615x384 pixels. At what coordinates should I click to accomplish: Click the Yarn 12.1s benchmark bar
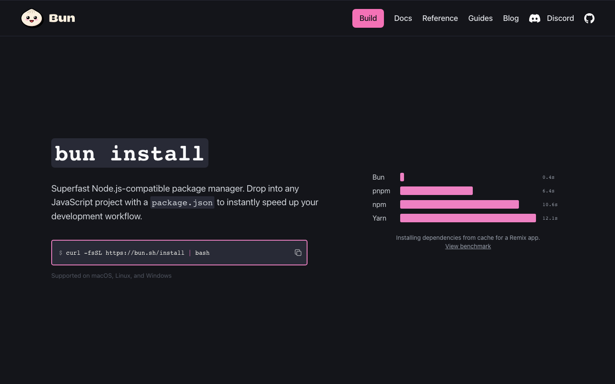point(468,218)
